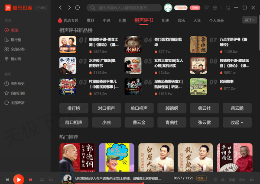The height and width of the screenshot is (184, 260).
Task: Open 女性大案实录 title
Action: (169, 63)
